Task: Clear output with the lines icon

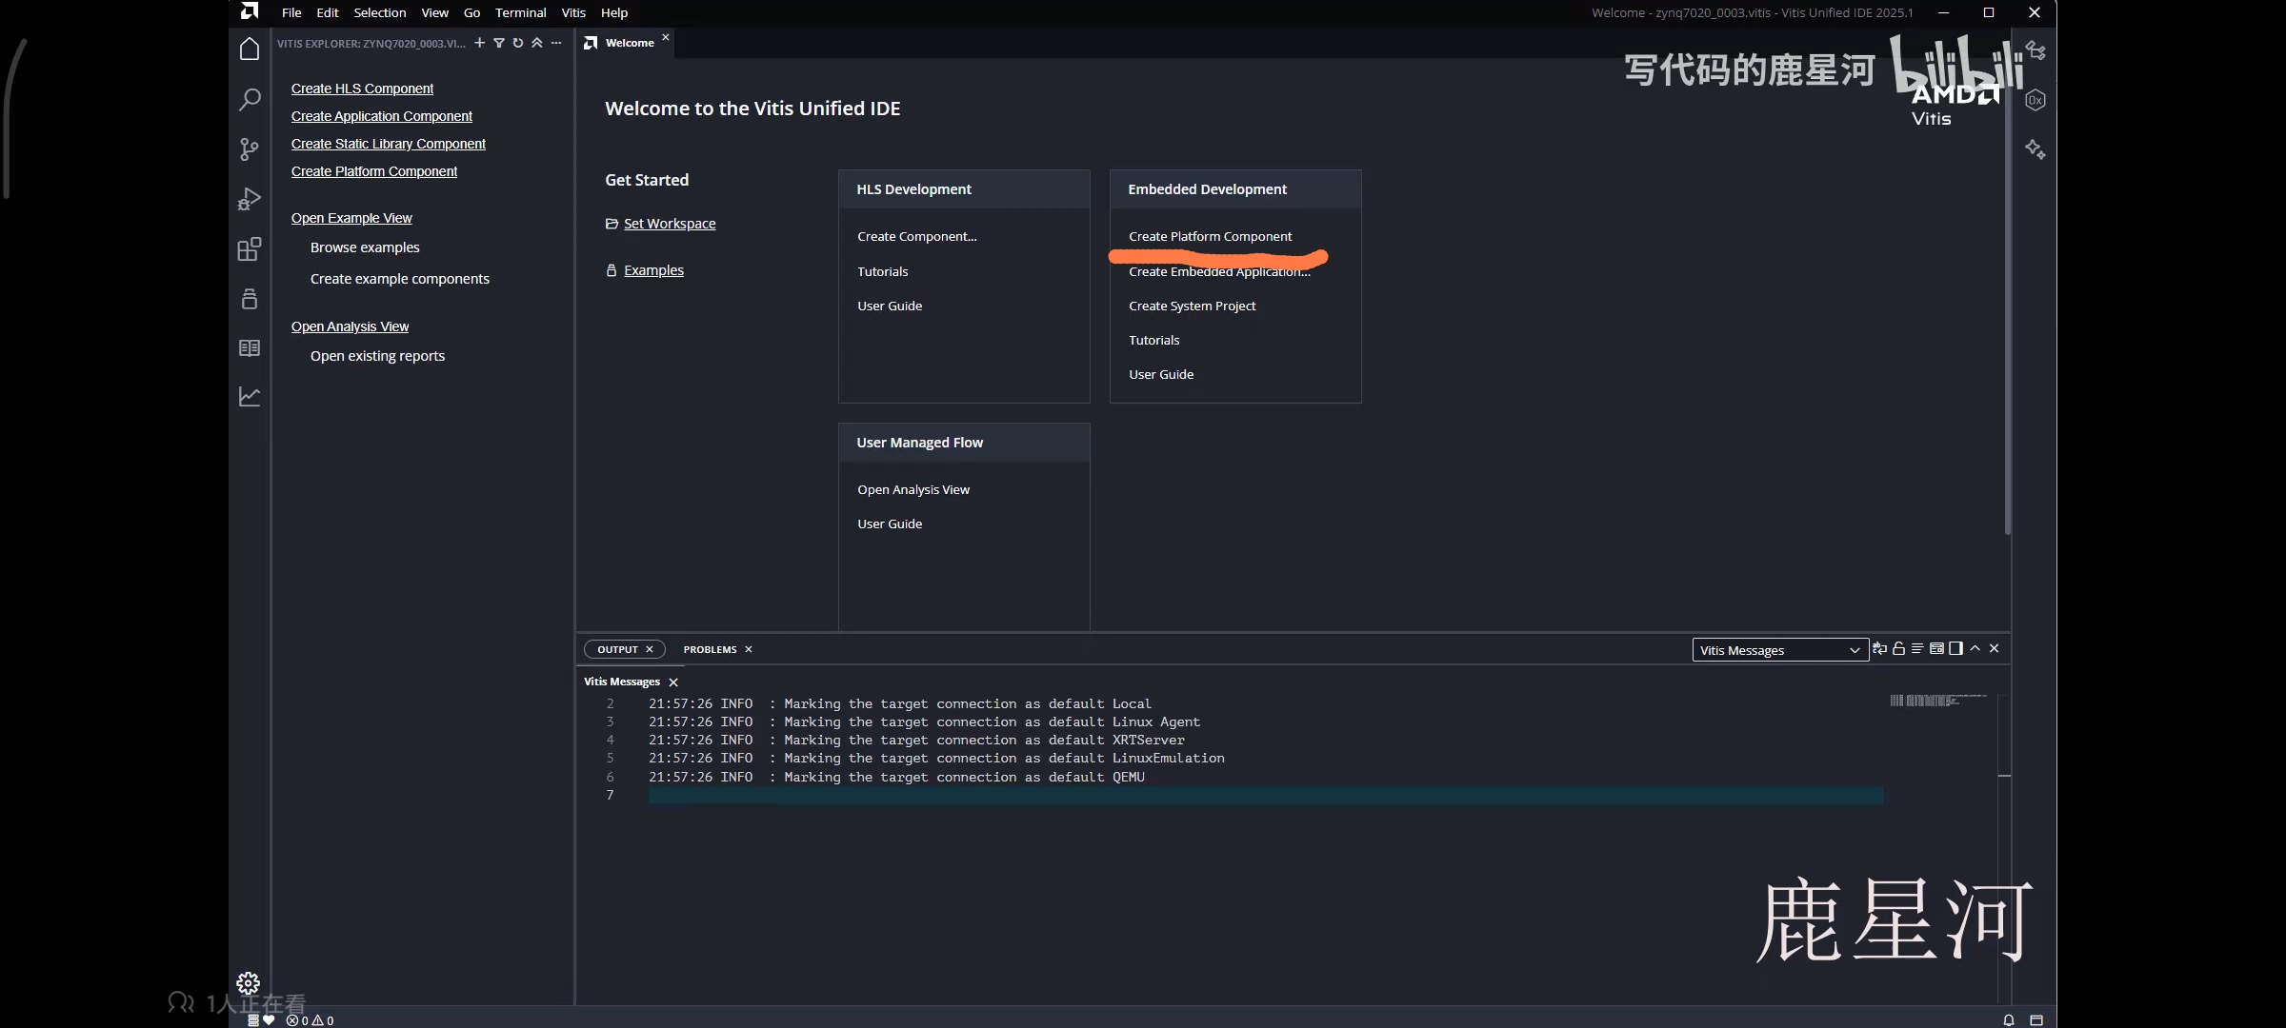Action: pos(1917,648)
